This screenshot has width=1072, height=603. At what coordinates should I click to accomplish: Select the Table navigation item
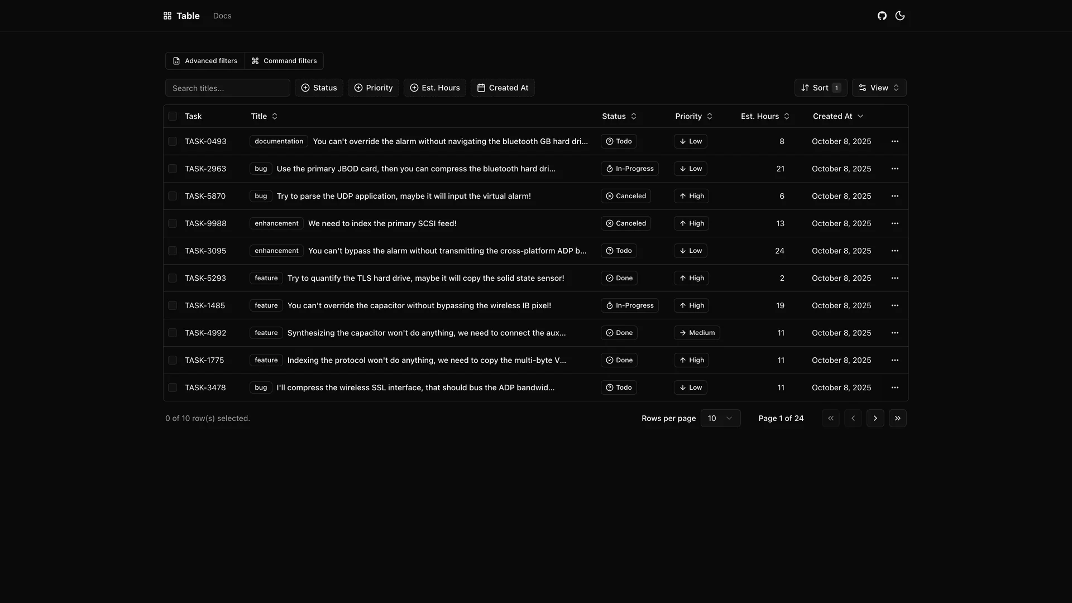pos(188,16)
